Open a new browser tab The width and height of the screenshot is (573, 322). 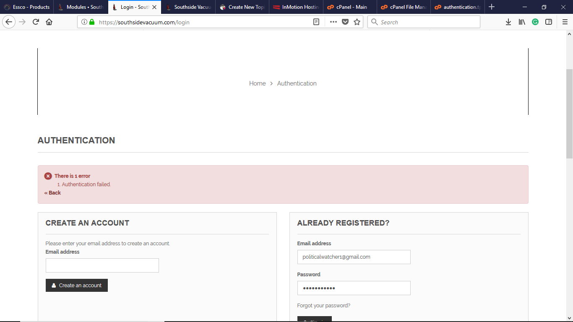point(492,7)
